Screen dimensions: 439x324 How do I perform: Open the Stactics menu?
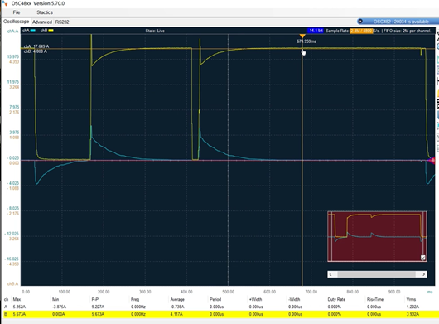pyautogui.click(x=45, y=12)
